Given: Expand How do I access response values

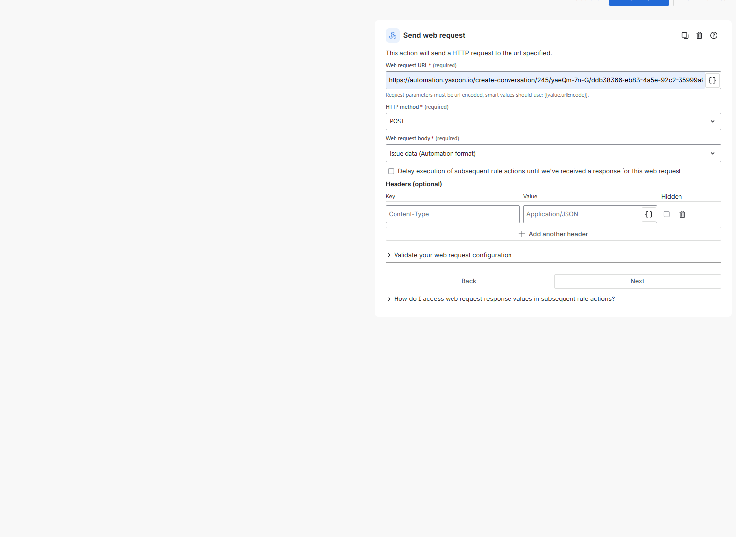Looking at the screenshot, I should [504, 299].
